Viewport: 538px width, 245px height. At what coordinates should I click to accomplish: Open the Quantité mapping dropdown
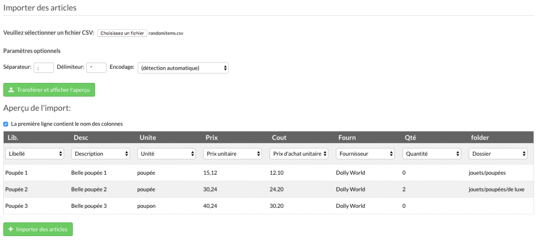click(432, 154)
